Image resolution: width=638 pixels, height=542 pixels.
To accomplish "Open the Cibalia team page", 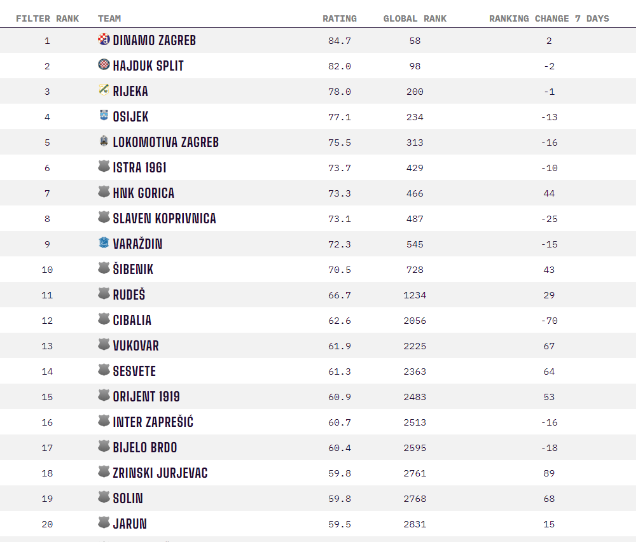I will 132,320.
